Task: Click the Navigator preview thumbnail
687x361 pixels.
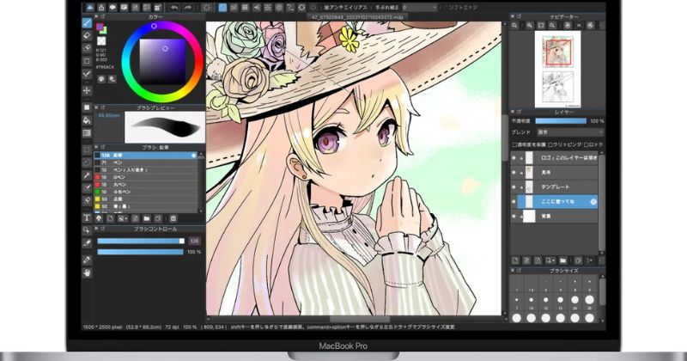Action: pyautogui.click(x=557, y=69)
